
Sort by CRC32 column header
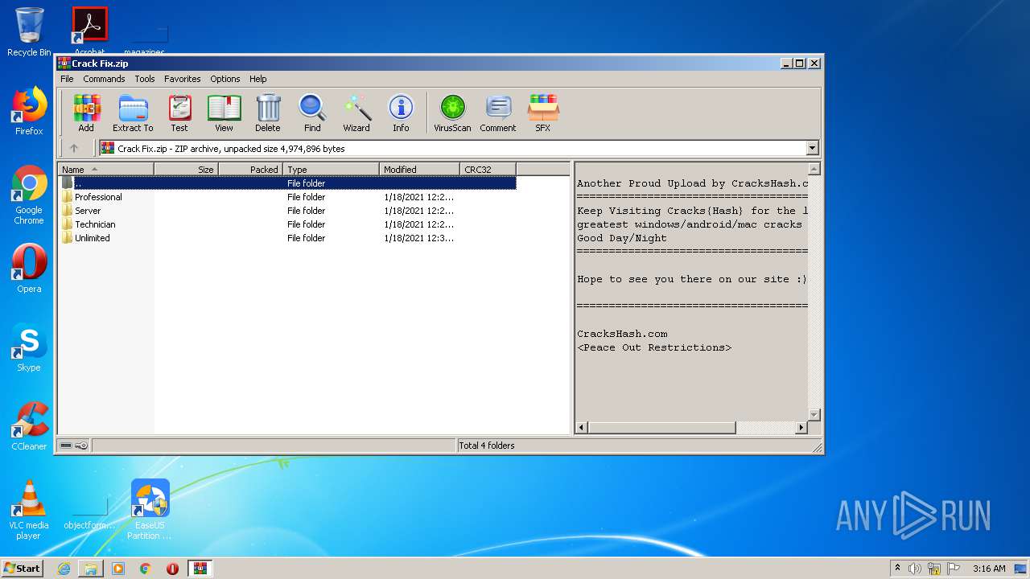(x=488, y=169)
